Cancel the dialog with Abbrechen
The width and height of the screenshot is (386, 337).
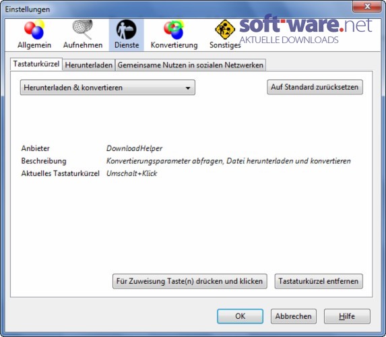tap(294, 316)
